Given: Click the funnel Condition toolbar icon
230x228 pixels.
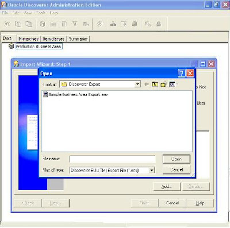Looking at the screenshot, I should [75, 24].
